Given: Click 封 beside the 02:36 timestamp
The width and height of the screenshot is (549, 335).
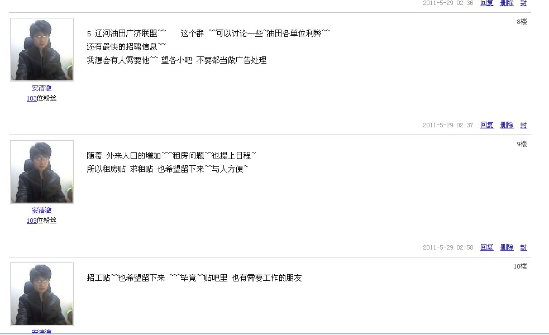Looking at the screenshot, I should 523,3.
